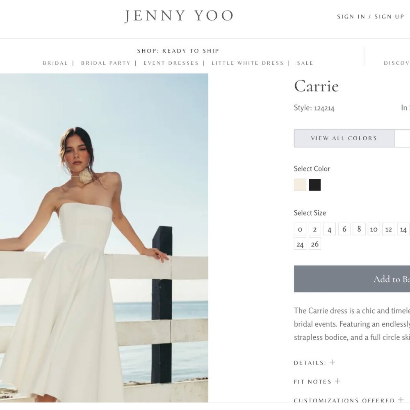This screenshot has height=410, width=410.
Task: Open the BRIDAL PARTY category
Action: [x=105, y=63]
